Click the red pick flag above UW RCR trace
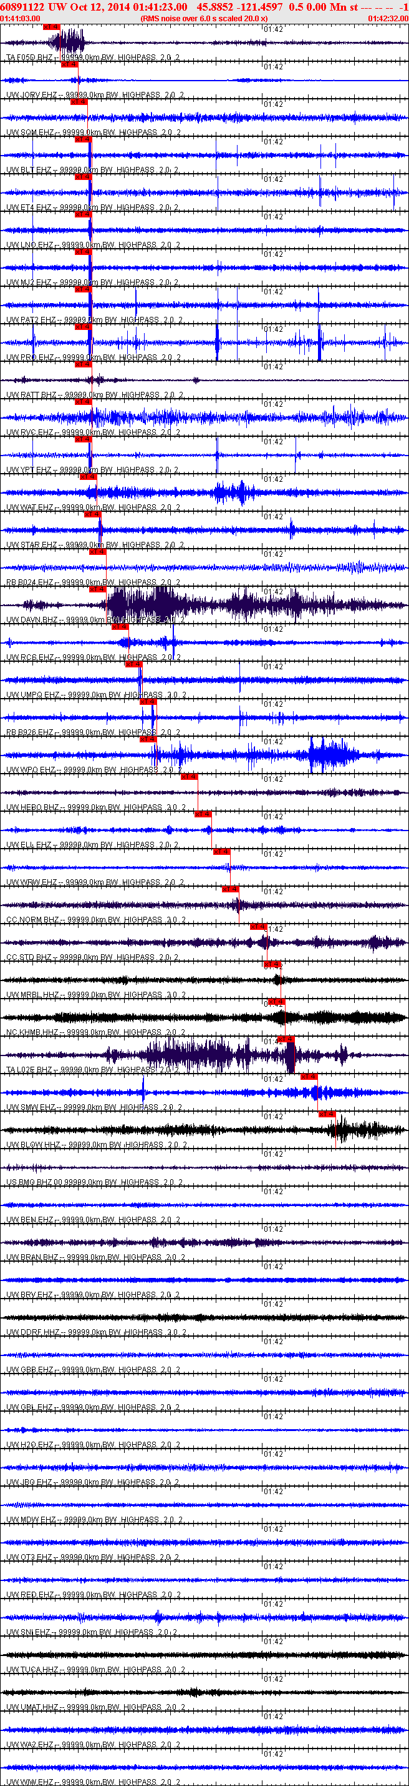409x1786 pixels. click(x=120, y=627)
